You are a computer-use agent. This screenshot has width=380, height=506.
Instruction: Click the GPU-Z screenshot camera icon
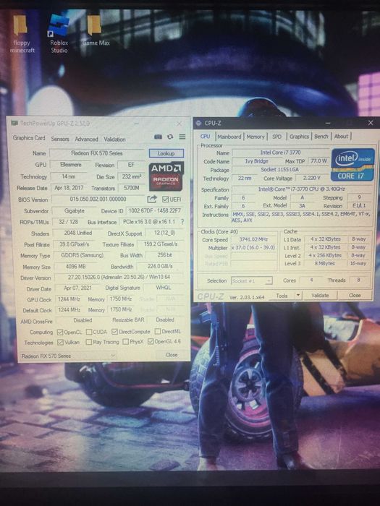pyautogui.click(x=158, y=137)
